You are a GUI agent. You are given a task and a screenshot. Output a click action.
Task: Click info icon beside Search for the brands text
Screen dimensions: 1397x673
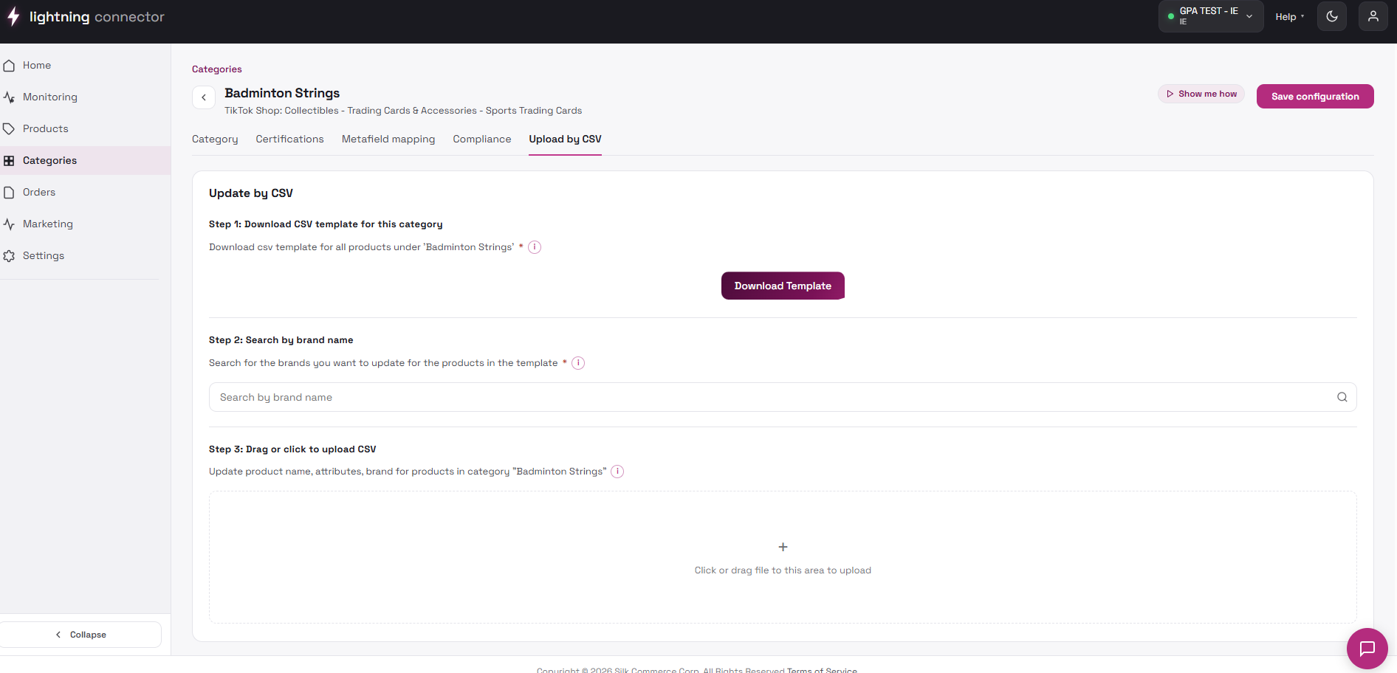578,363
